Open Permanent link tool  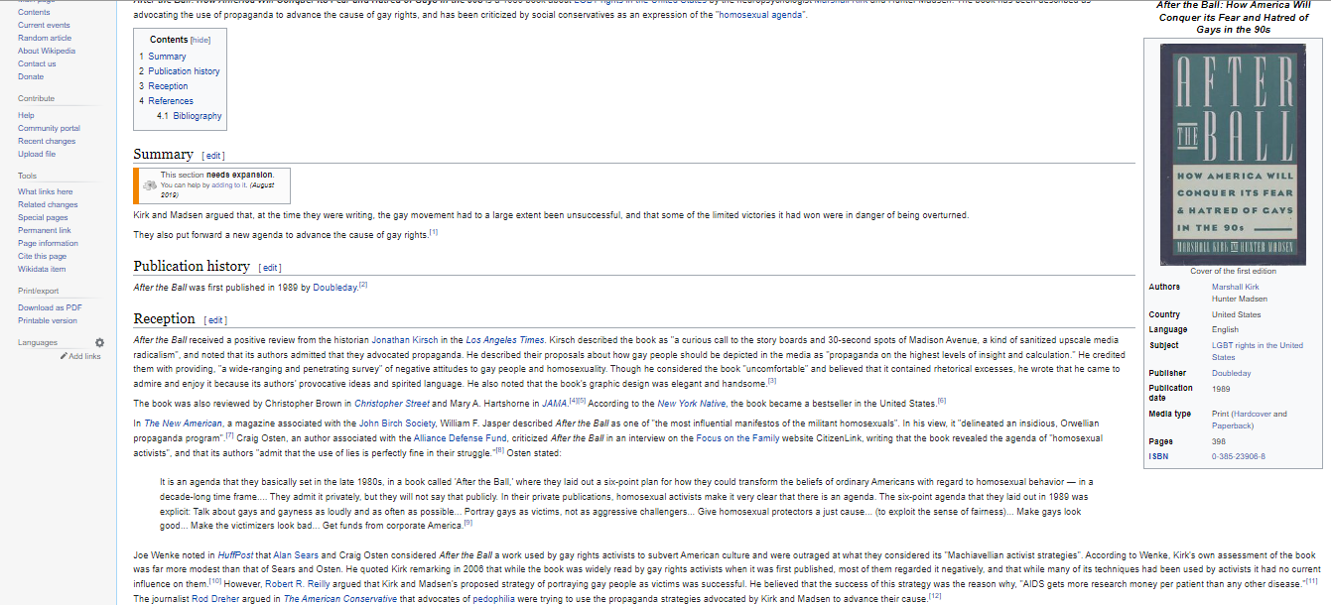(x=44, y=230)
